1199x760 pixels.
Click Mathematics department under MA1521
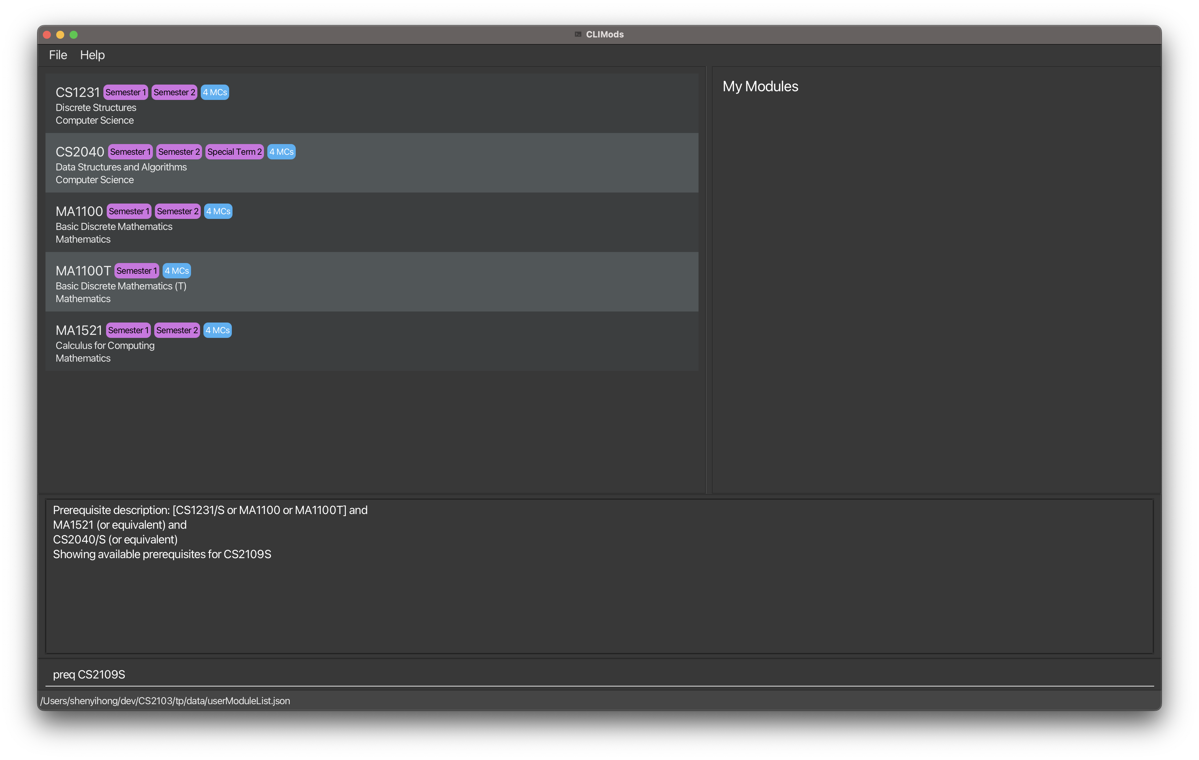[83, 359]
